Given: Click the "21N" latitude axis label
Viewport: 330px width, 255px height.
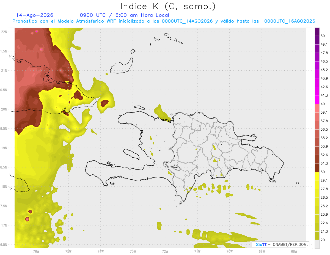Looking at the screenshot, I should coord(4,70).
